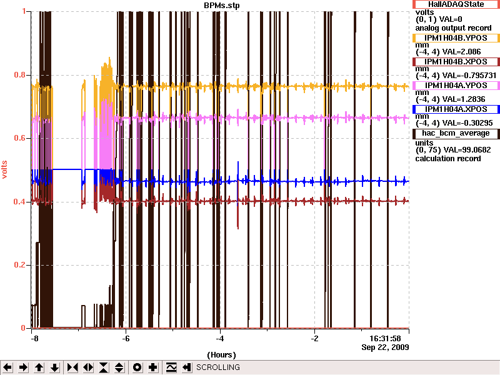Pan the plot right with the right arrow
Viewport: 500px width, 375px height.
click(x=23, y=367)
